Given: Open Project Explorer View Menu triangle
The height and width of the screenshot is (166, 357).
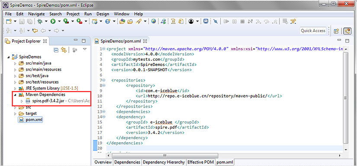Looking at the screenshot, I should coord(85,49).
